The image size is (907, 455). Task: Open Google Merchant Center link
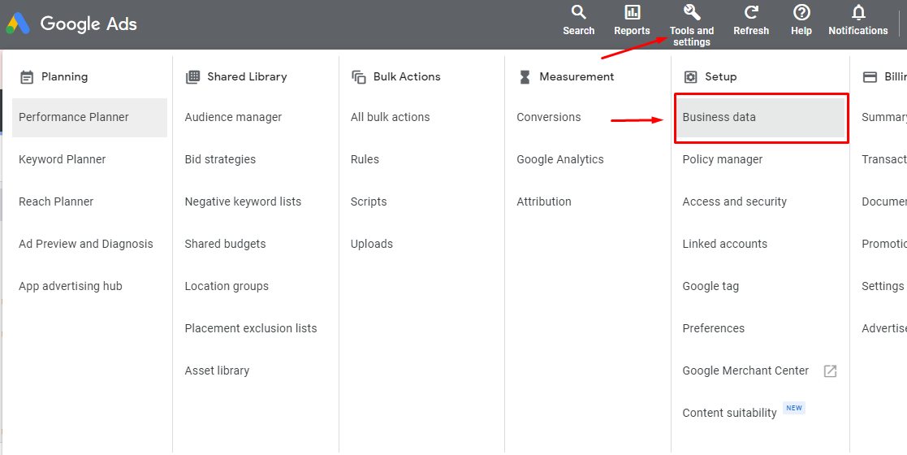coord(745,370)
